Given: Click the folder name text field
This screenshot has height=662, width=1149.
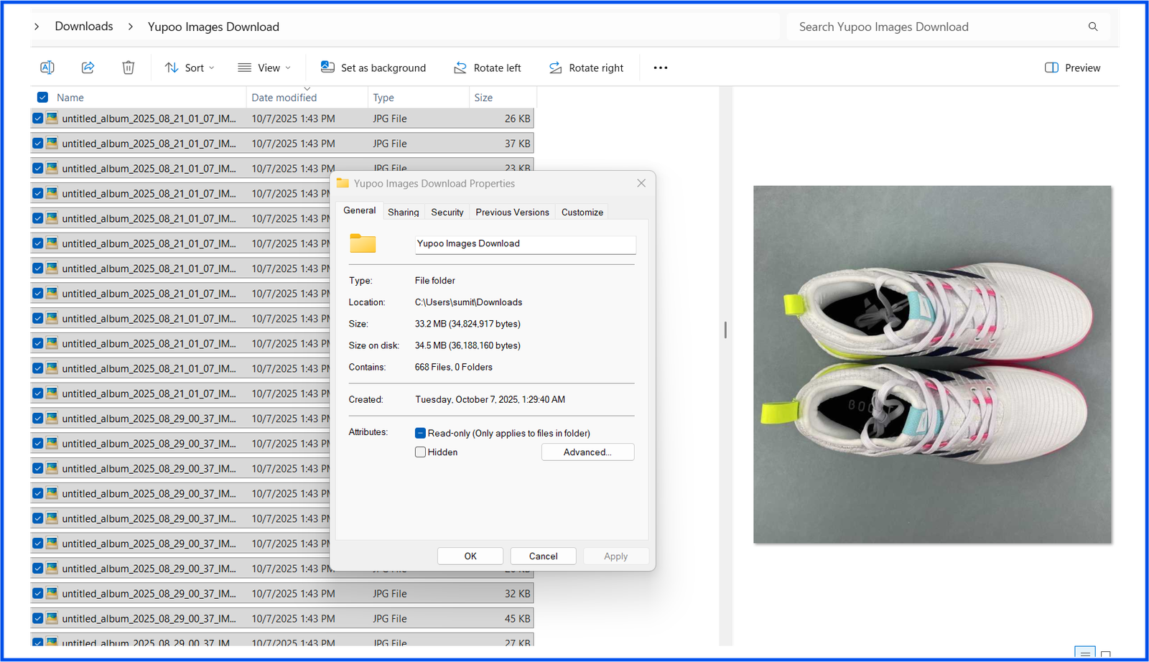Looking at the screenshot, I should tap(525, 244).
